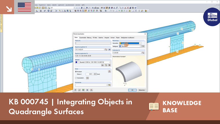Expand the Kommentar combo box arrow
This screenshot has height=124, width=220.
[107, 85]
